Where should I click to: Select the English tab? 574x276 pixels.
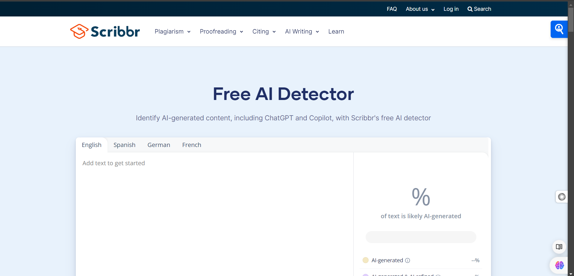[92, 145]
